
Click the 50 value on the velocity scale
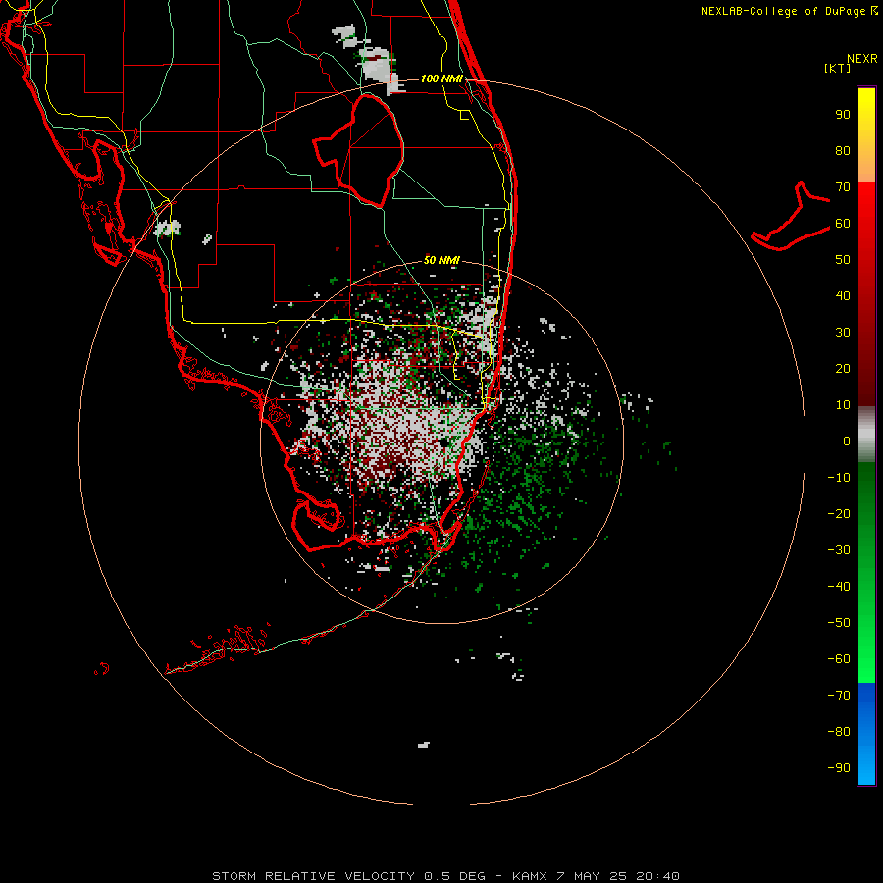click(x=843, y=260)
